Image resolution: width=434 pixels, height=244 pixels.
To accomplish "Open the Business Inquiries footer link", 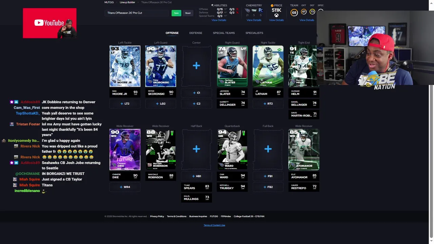I will pyautogui.click(x=198, y=217).
